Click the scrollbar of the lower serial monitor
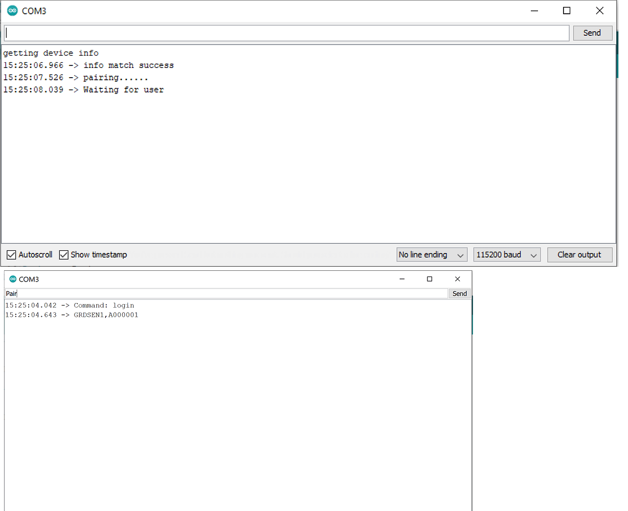Screen dimensions: 628x511 [x=471, y=317]
